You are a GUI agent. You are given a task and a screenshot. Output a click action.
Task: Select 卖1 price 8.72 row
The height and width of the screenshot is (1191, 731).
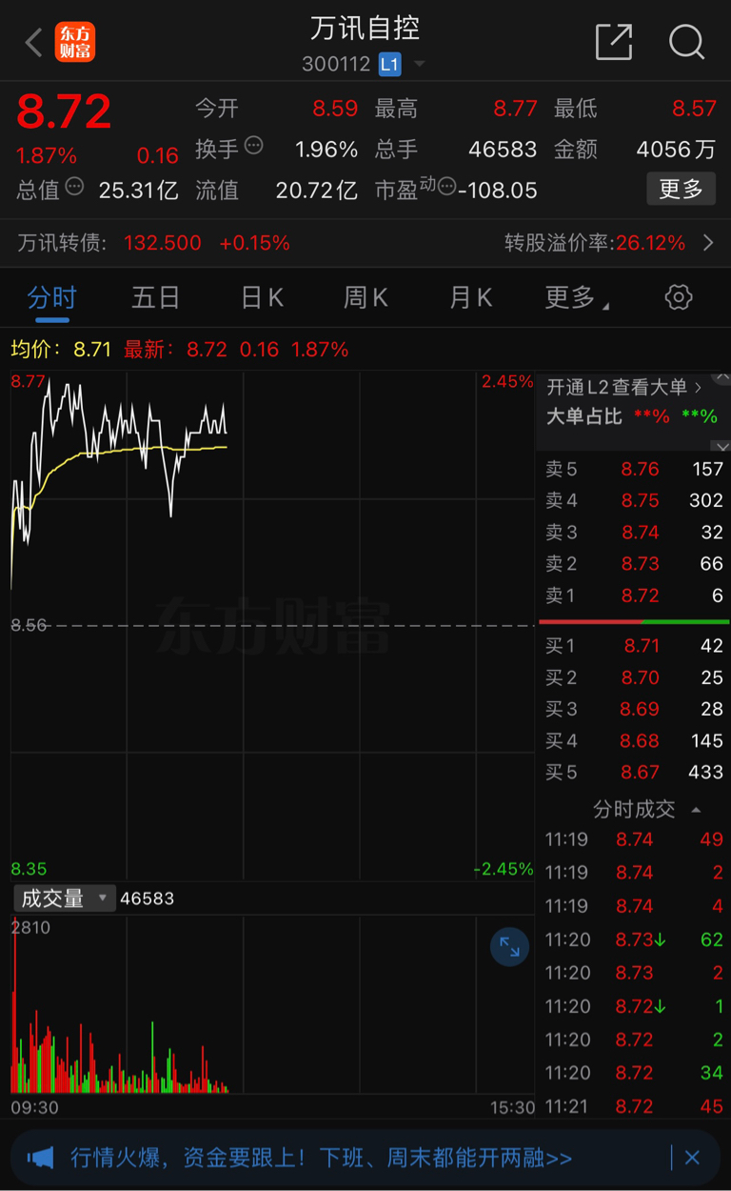pyautogui.click(x=634, y=595)
